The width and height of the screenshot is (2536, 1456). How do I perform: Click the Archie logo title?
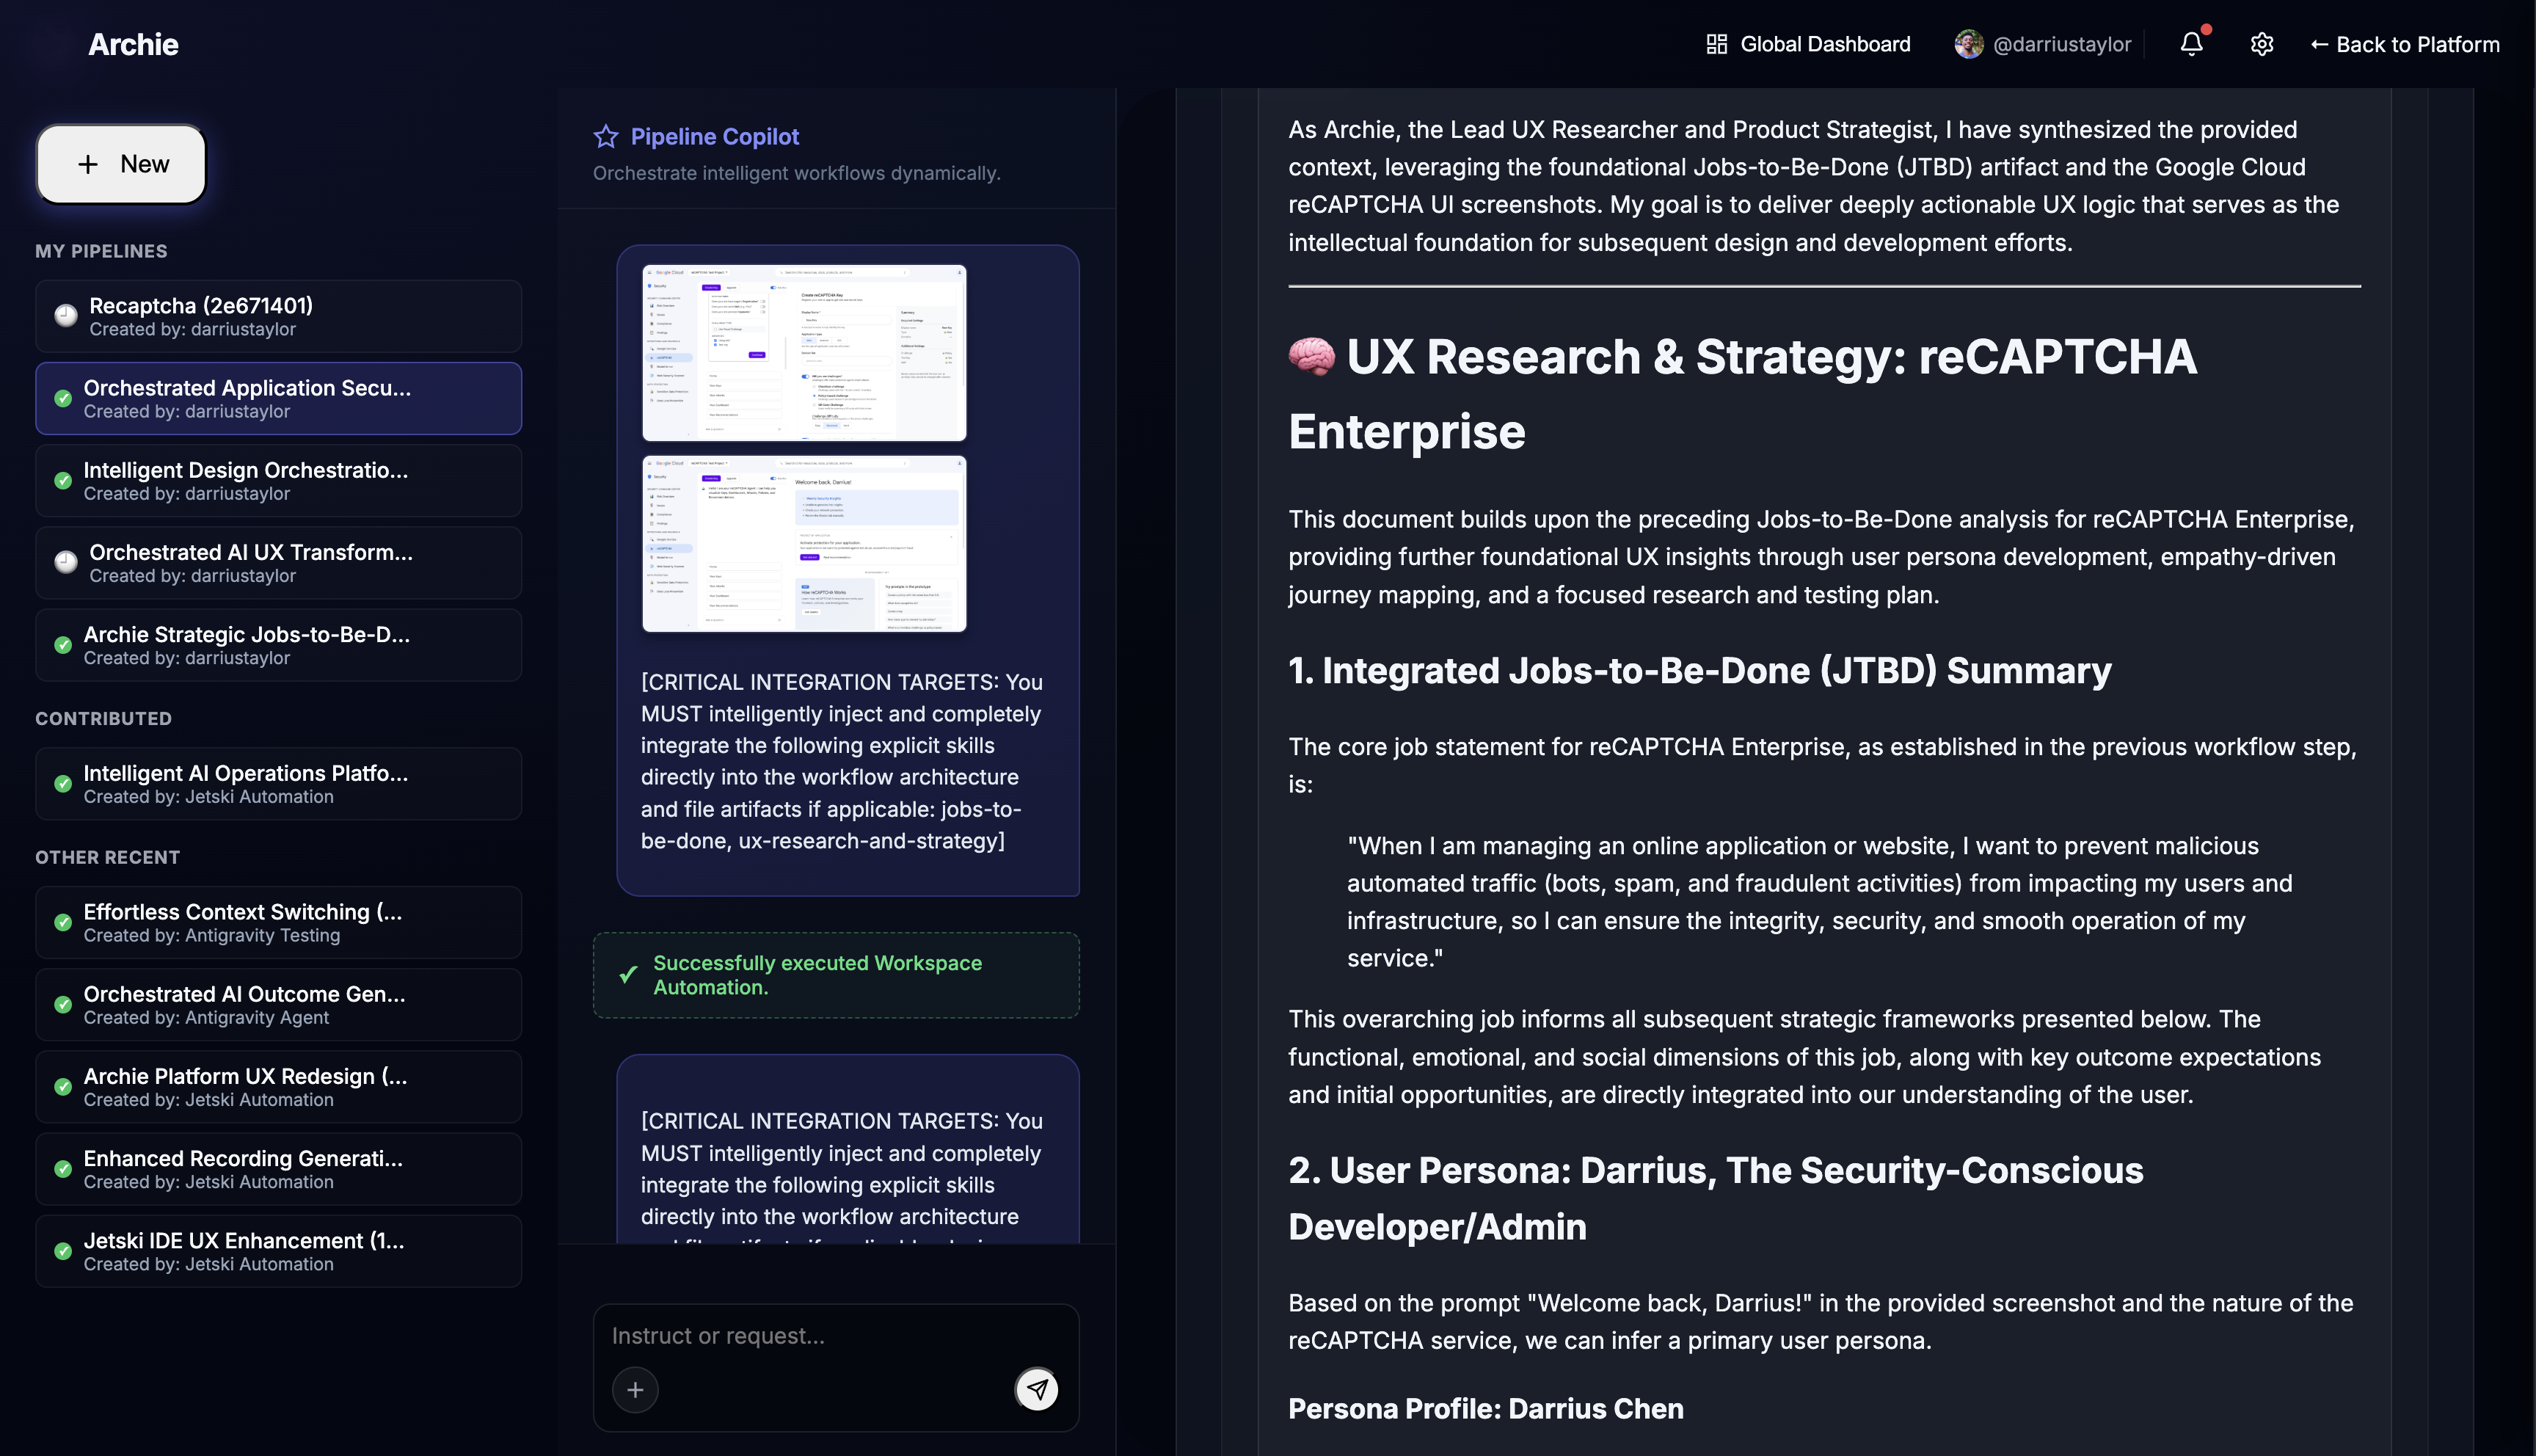point(133,44)
